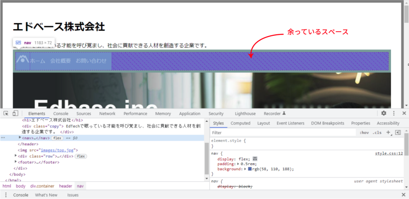Expand the padding shorthand property
Viewport: 409px width, 199px height.
point(238,164)
